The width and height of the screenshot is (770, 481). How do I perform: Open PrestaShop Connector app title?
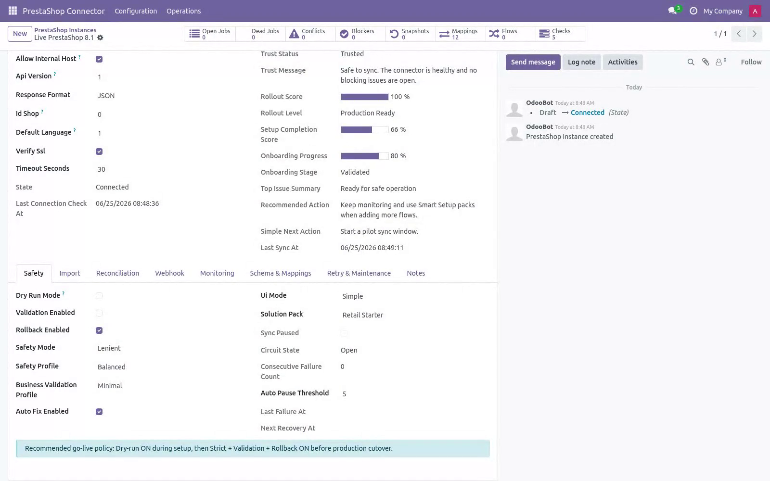point(64,11)
